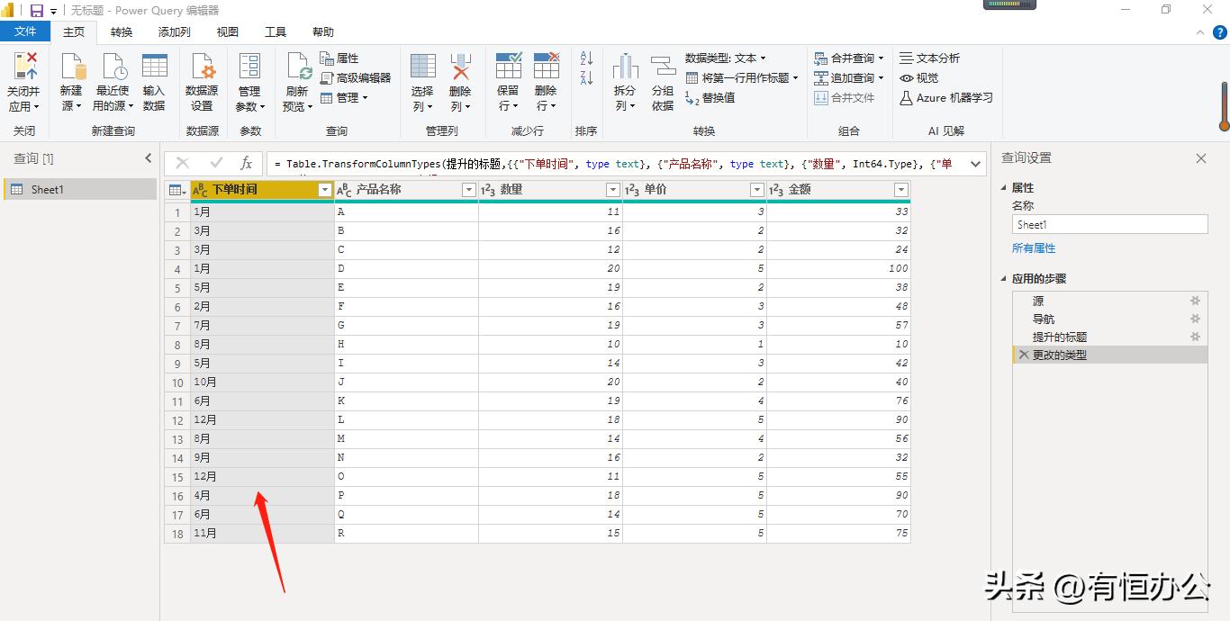Click the 保留行 (Keep Rows) icon
This screenshot has height=621, width=1230.
pyautogui.click(x=508, y=79)
